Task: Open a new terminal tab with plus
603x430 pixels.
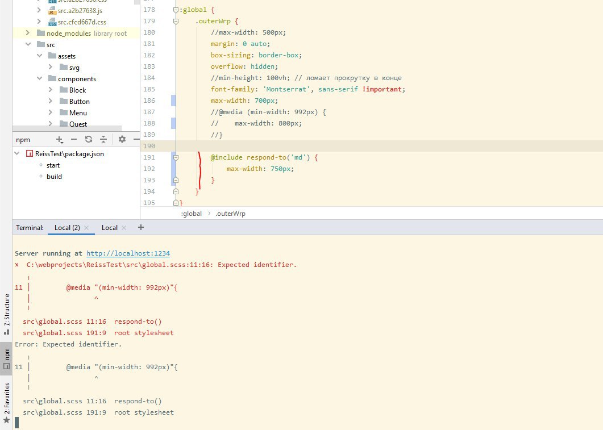Action: pyautogui.click(x=141, y=227)
